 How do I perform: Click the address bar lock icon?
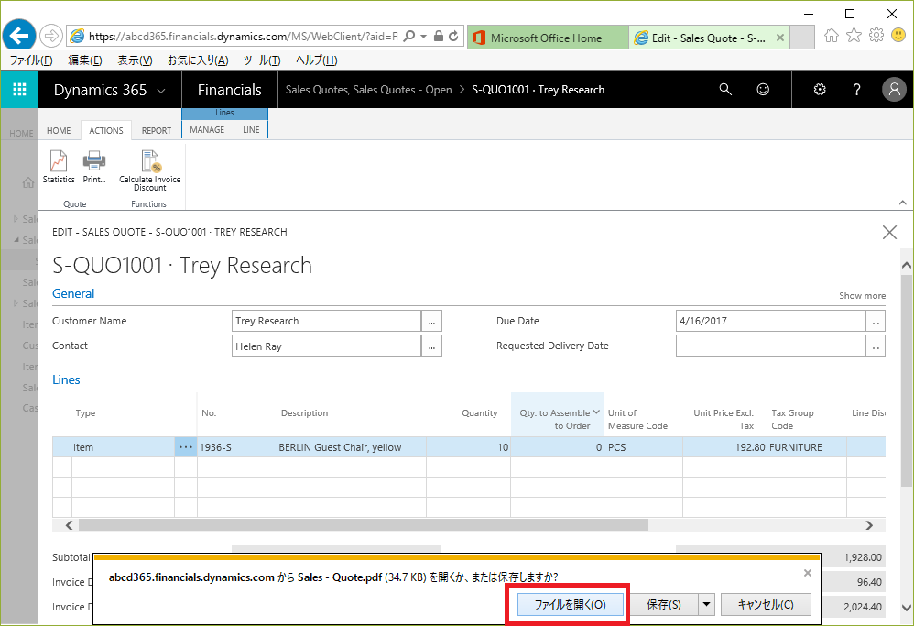tap(439, 36)
